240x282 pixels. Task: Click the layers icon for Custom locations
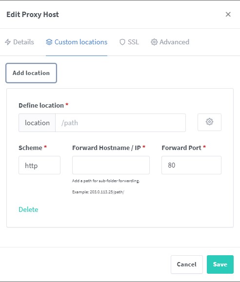pyautogui.click(x=49, y=42)
